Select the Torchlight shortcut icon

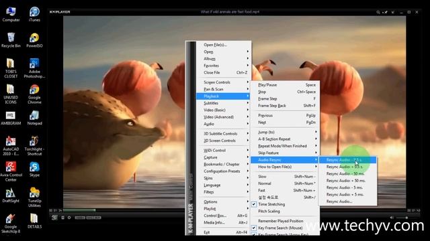(x=34, y=146)
